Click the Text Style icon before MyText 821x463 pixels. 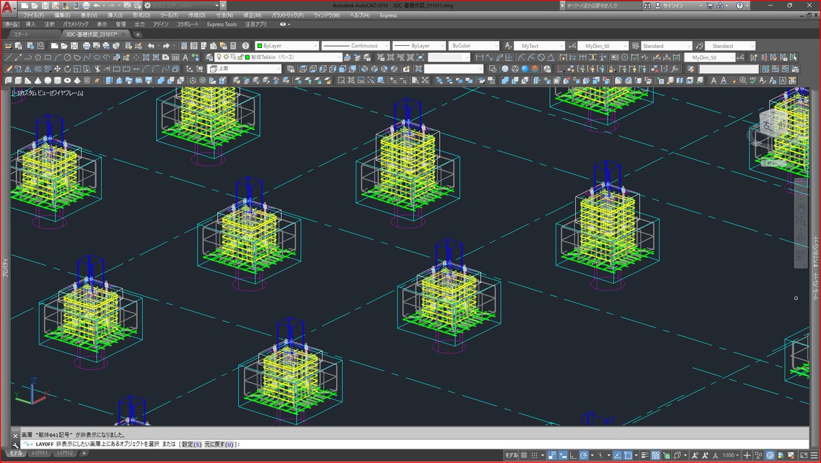(x=508, y=46)
